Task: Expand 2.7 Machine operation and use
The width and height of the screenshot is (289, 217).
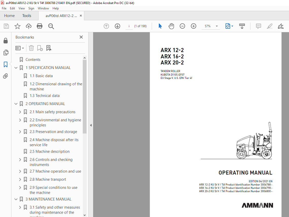Action: coord(20,171)
